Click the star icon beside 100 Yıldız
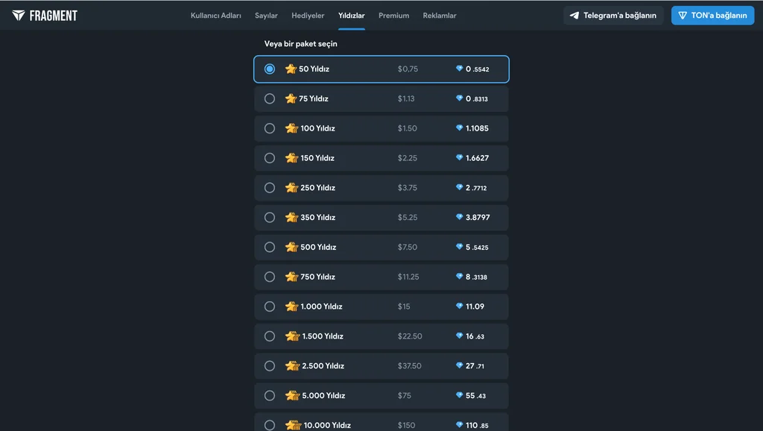 [x=291, y=128]
